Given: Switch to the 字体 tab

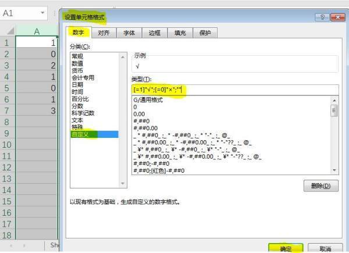Looking at the screenshot, I should coord(129,33).
